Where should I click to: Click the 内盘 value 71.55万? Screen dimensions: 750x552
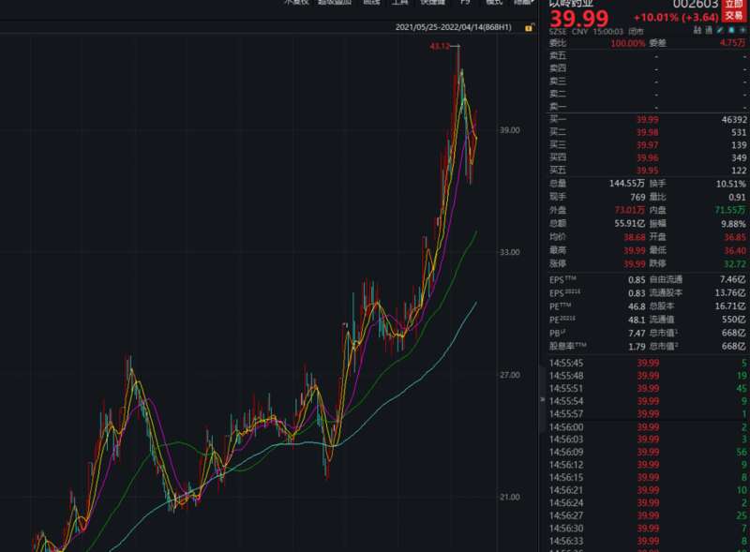click(x=730, y=210)
